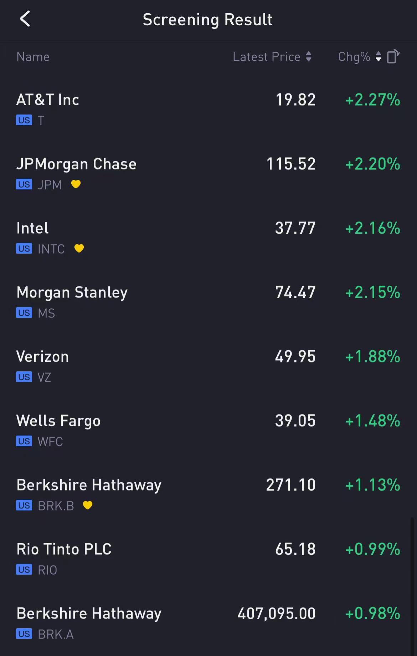Toggle the yellow heart next to BRK.B
Viewport: 417px width, 656px height.
click(88, 505)
